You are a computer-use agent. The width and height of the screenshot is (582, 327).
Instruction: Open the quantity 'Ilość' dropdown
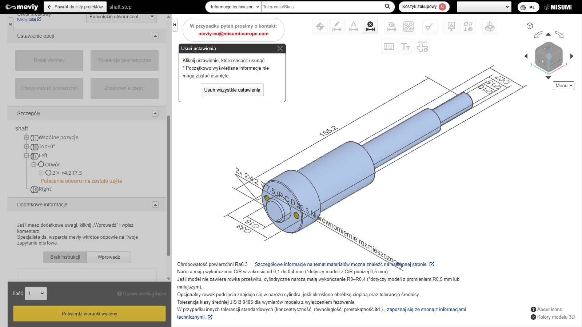(36, 294)
